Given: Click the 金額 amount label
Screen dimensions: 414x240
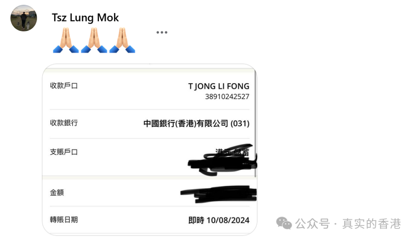Looking at the screenshot, I should pyautogui.click(x=57, y=192).
